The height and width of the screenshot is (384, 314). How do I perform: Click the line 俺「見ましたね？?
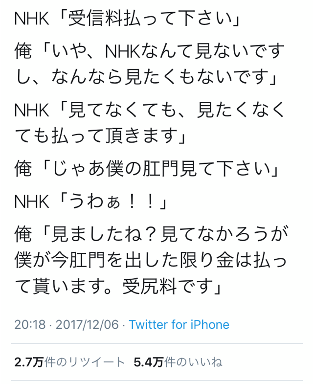(x=152, y=235)
